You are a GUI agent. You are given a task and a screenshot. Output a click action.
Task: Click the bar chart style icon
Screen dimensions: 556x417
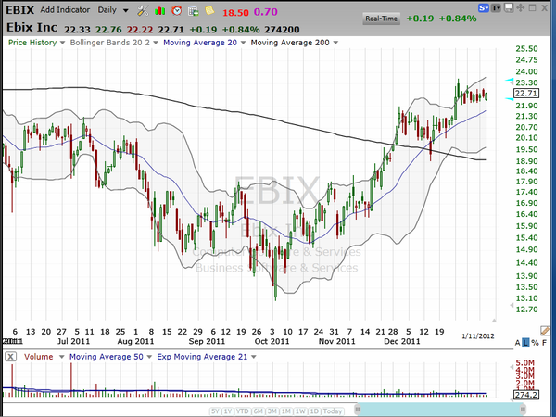click(160, 11)
